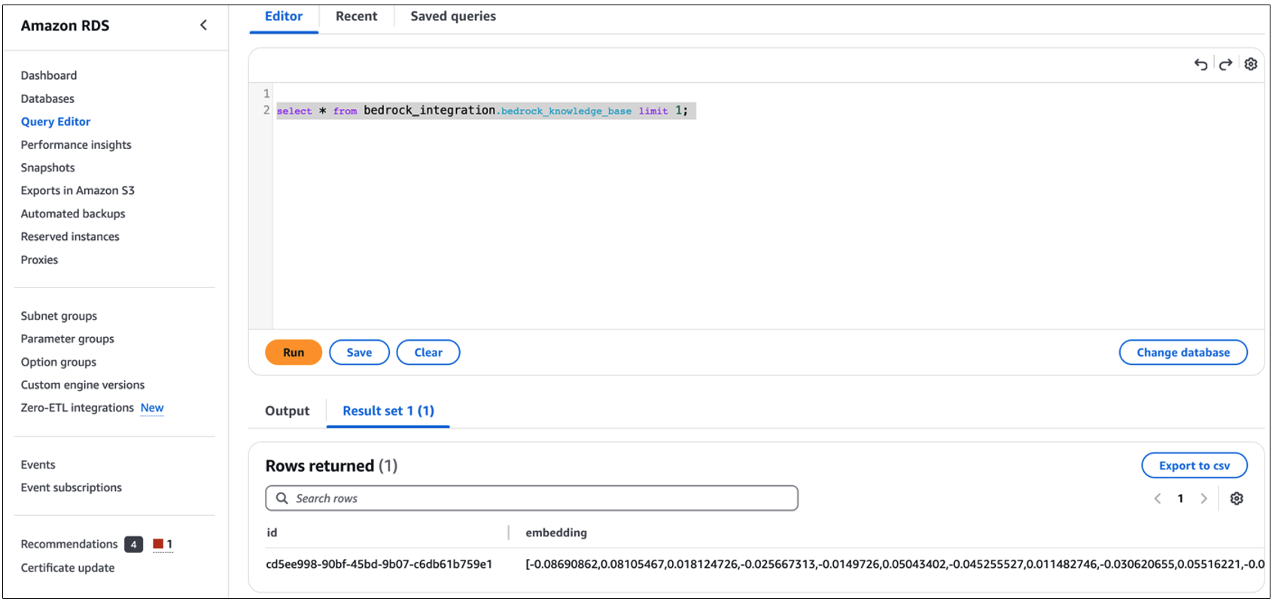Open the red recommendations alert badge
This screenshot has height=604, width=1275.
pyautogui.click(x=163, y=544)
